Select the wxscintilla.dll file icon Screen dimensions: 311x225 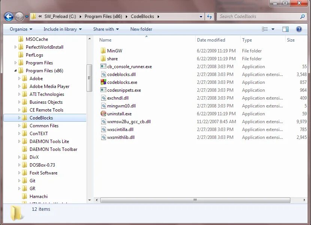(x=103, y=129)
